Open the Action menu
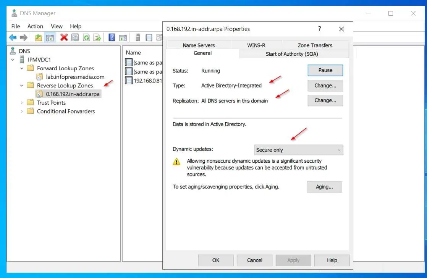427x278 pixels. pyautogui.click(x=35, y=26)
